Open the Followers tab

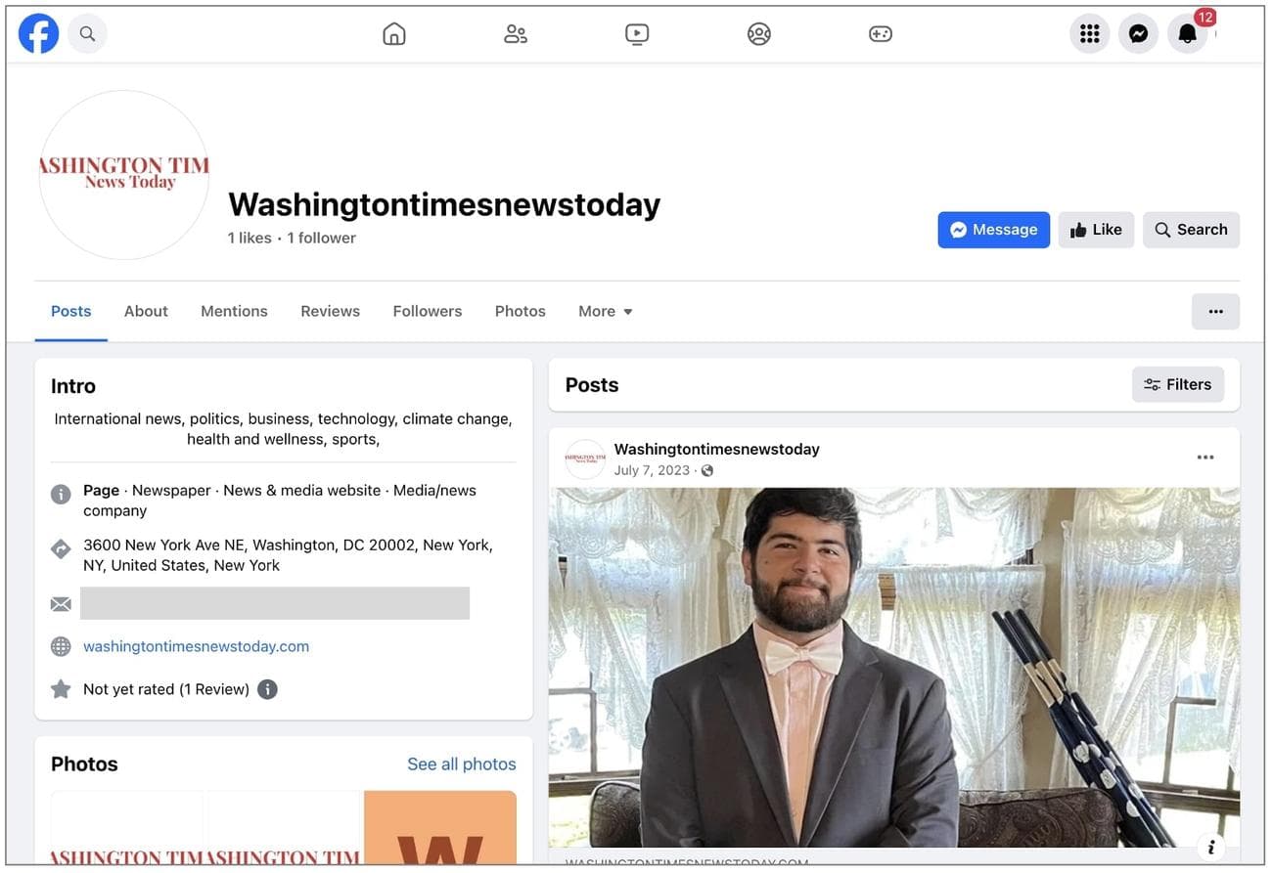[427, 311]
